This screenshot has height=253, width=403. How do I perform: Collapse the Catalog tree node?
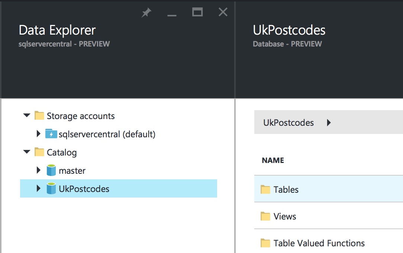[x=26, y=152]
